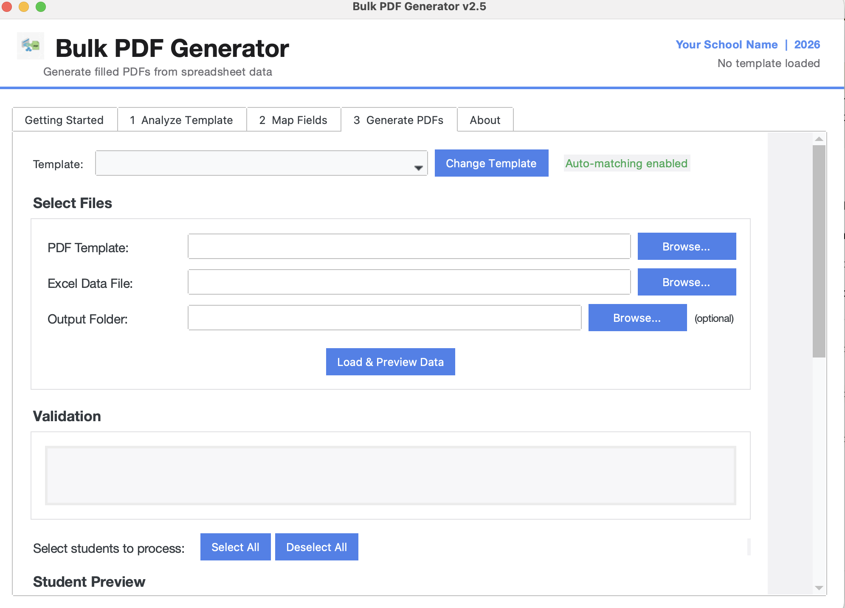Browse for the Excel Data File
The image size is (845, 608).
click(x=686, y=281)
